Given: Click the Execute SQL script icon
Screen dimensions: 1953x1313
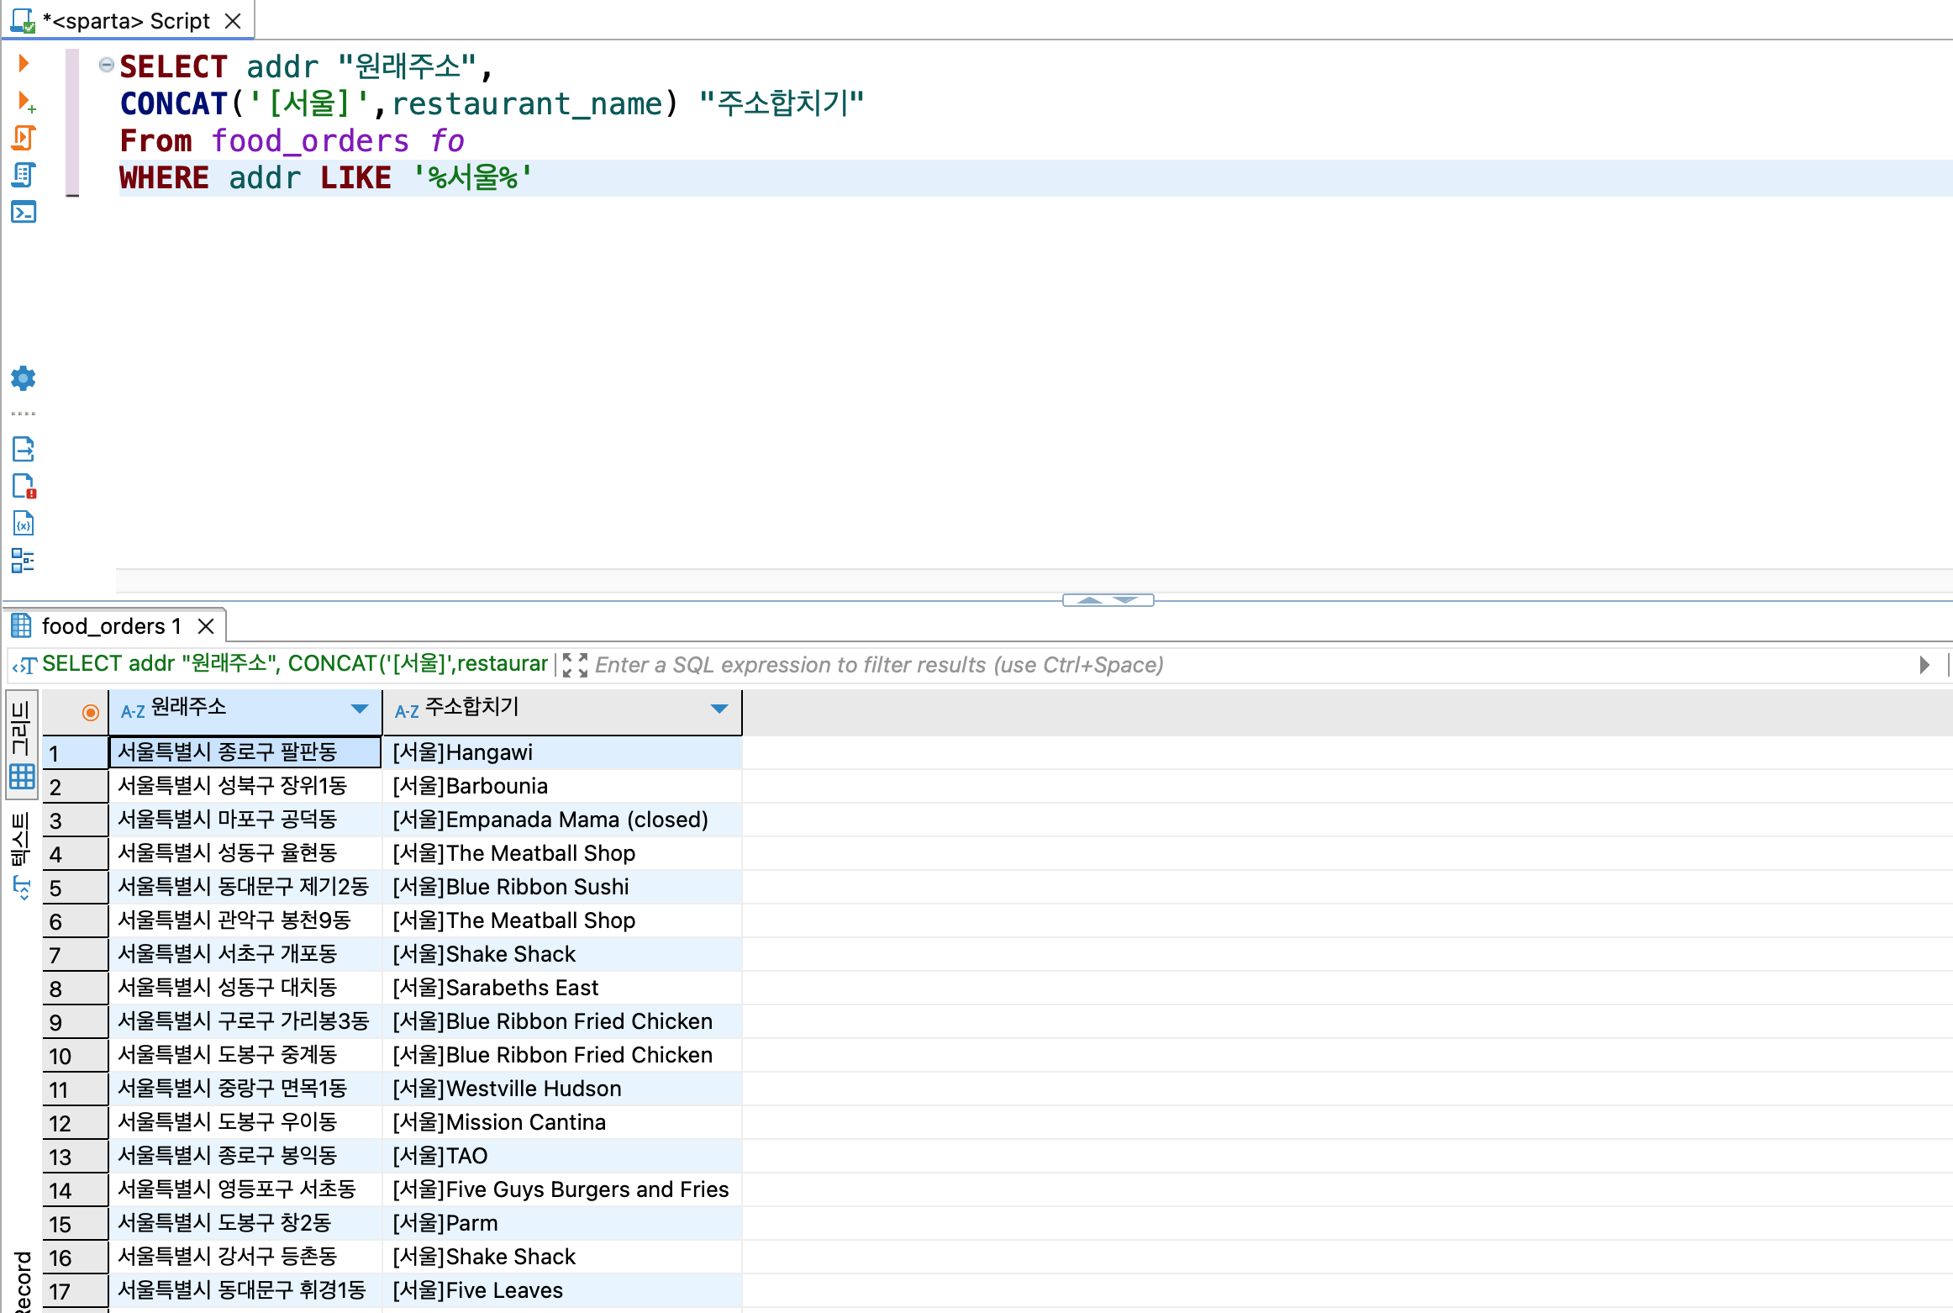Looking at the screenshot, I should click(x=24, y=138).
